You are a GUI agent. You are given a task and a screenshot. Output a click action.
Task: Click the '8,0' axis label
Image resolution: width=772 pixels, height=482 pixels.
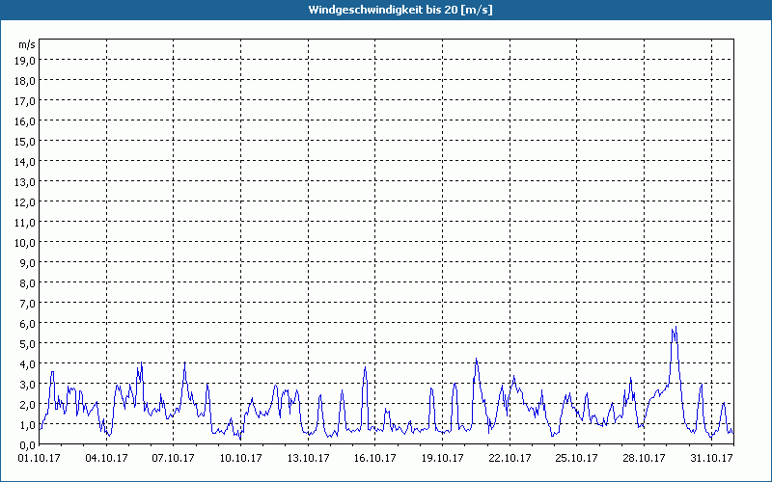[28, 283]
